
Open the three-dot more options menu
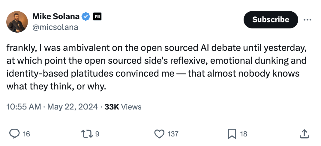click(307, 20)
